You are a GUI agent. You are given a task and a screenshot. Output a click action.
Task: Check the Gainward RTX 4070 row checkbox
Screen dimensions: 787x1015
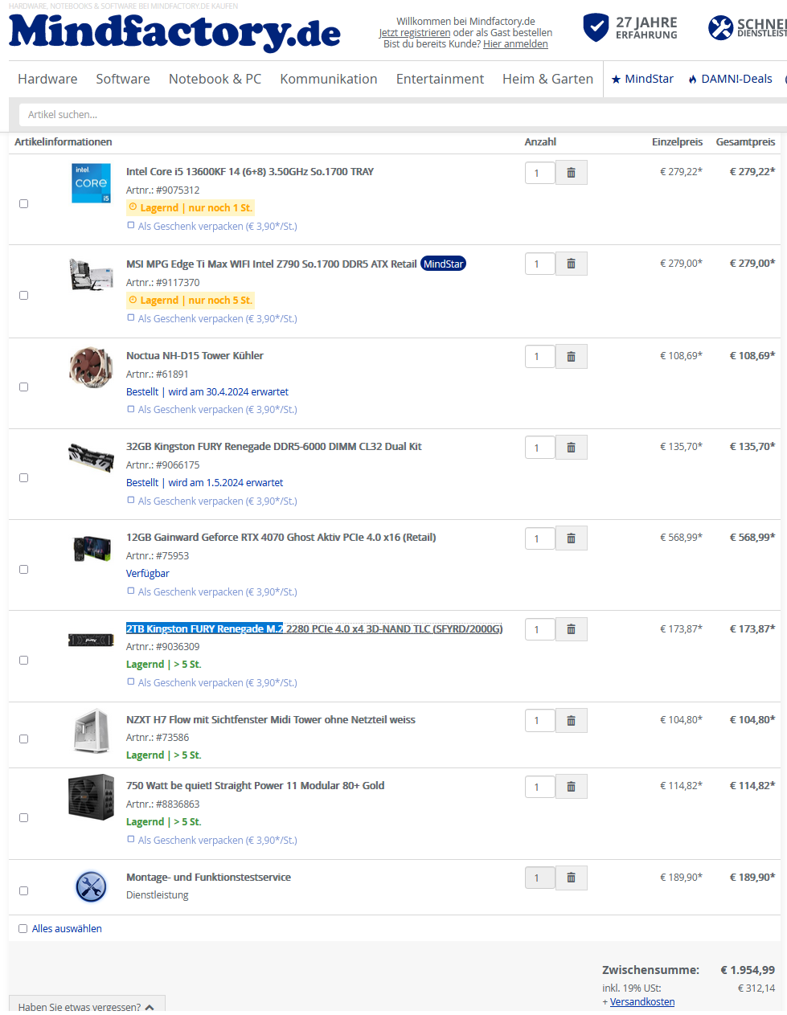tap(23, 570)
